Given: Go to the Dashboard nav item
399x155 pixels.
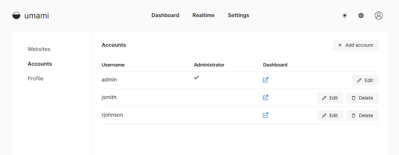Looking at the screenshot, I should point(165,15).
